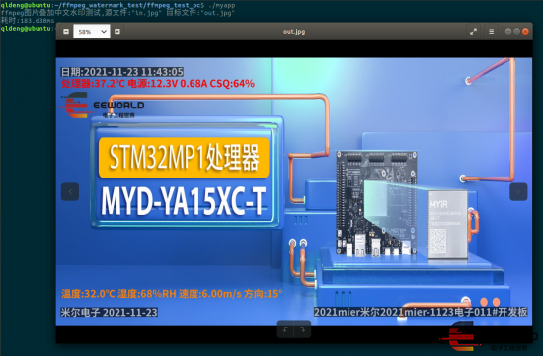Zoom out with the minus button

[x=66, y=32]
